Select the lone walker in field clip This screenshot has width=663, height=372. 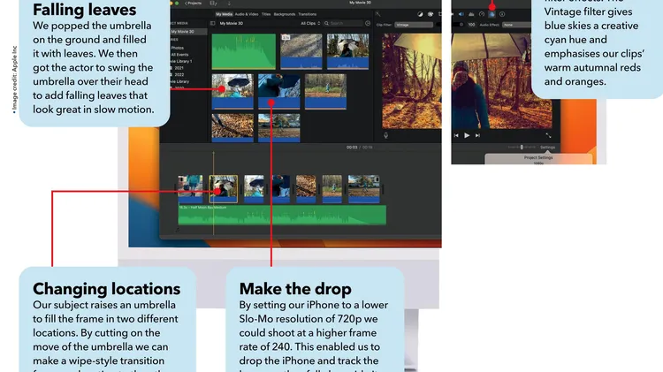click(x=325, y=92)
